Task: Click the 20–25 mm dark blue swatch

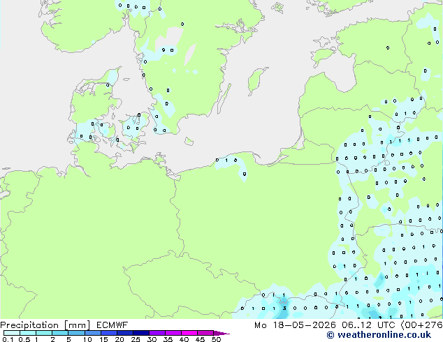Action: (x=125, y=333)
